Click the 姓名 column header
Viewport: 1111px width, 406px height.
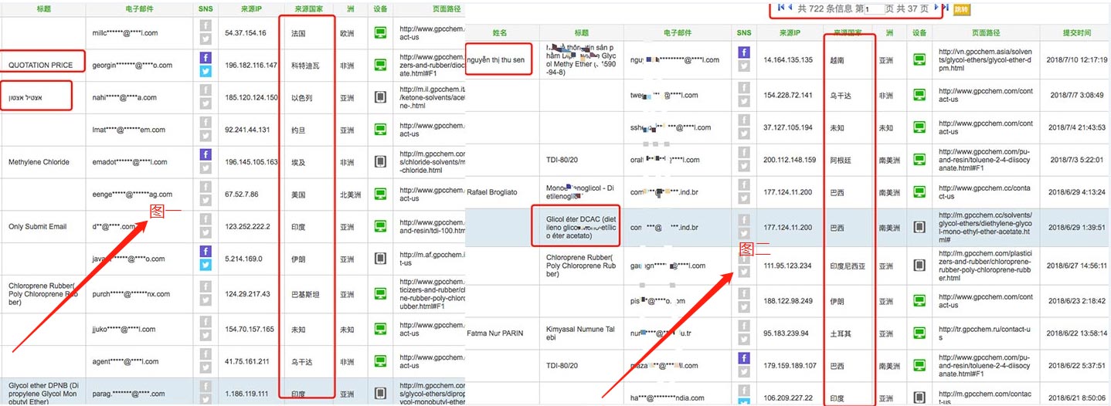(x=500, y=33)
